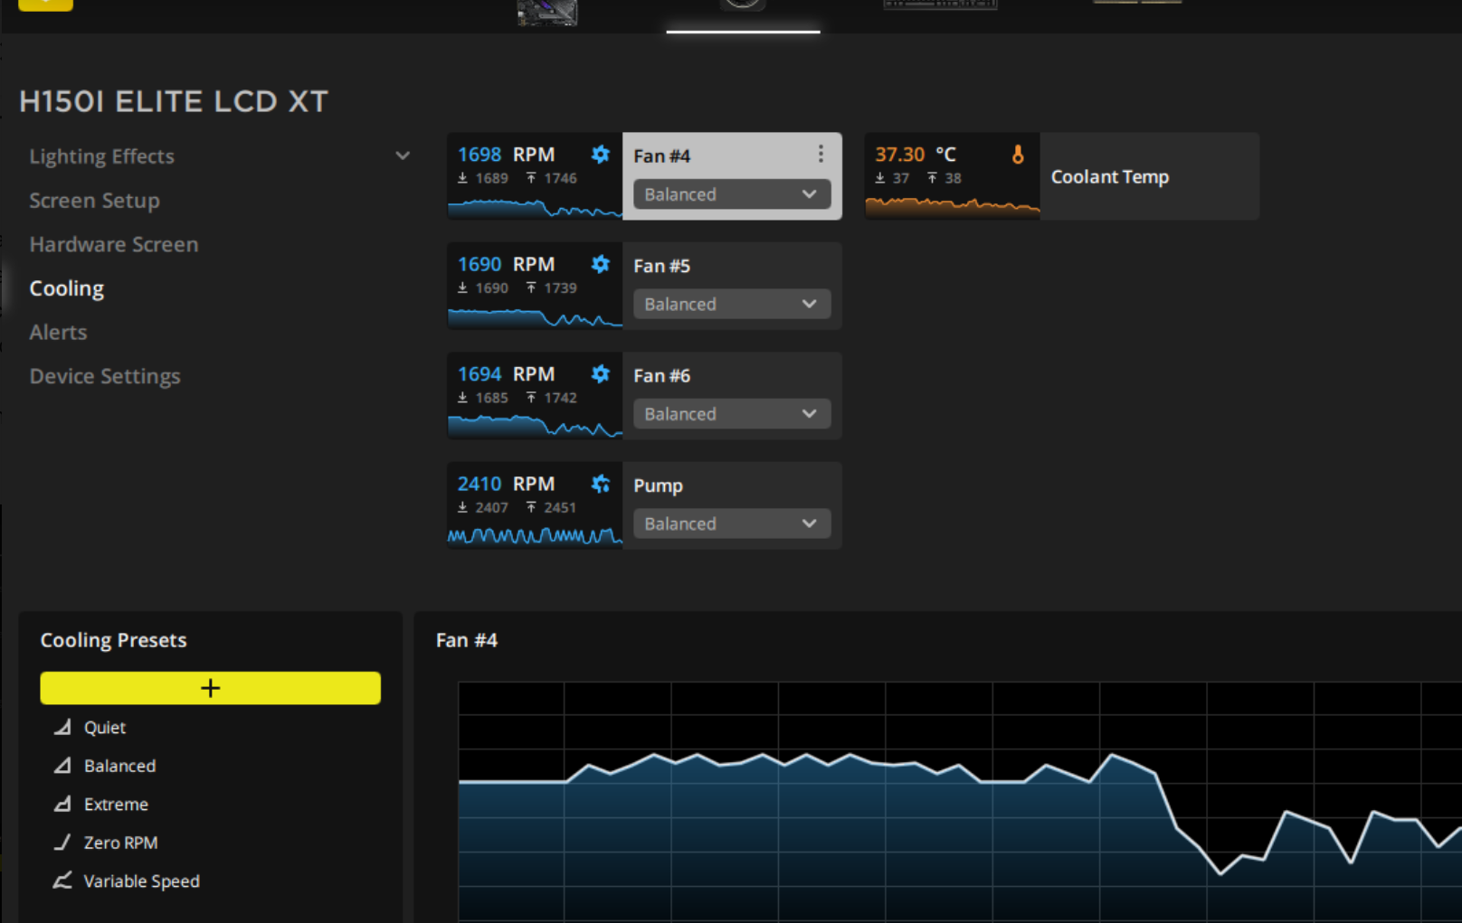
Task: Click the motherboard device thumbnail at top
Action: [x=547, y=13]
